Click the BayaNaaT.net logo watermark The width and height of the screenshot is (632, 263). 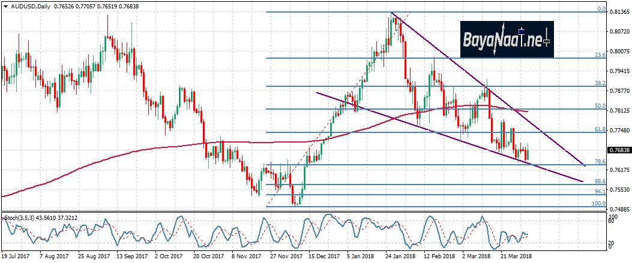tap(507, 39)
